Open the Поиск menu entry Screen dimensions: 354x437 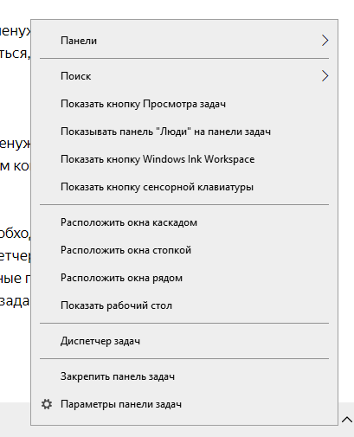(184, 76)
